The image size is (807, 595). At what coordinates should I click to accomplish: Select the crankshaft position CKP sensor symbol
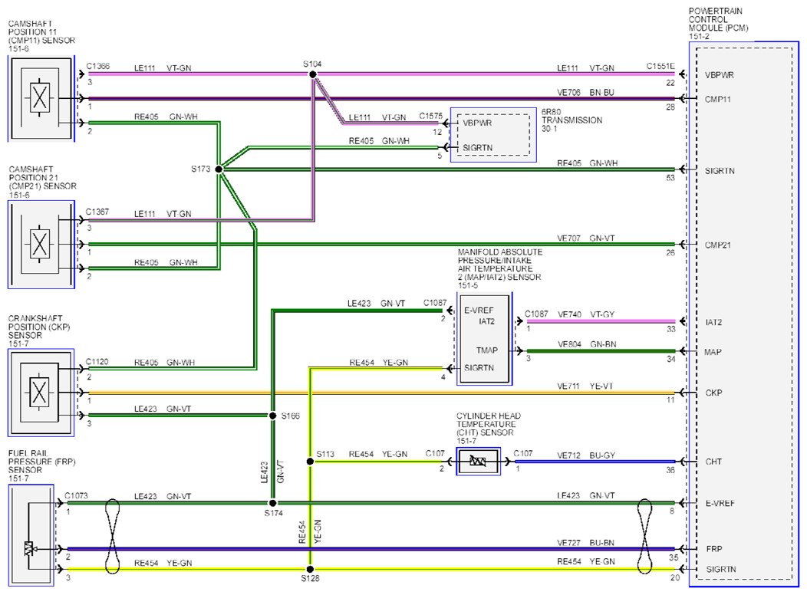pyautogui.click(x=41, y=393)
